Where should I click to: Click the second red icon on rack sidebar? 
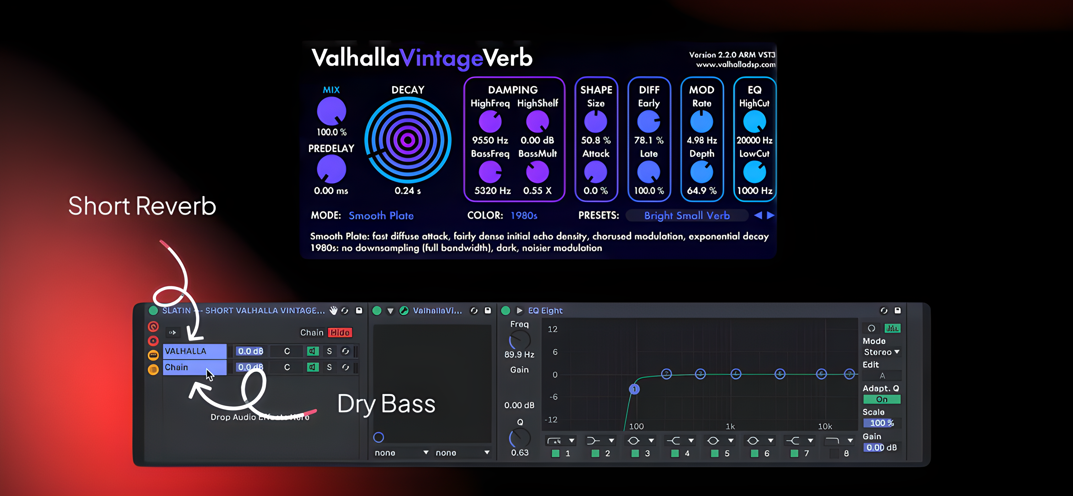coord(153,341)
